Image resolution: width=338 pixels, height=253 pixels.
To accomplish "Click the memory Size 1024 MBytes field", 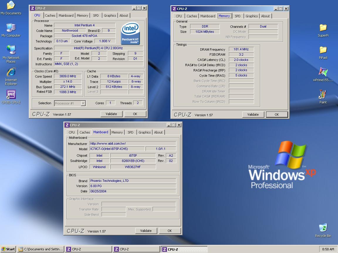I will 205,32.
